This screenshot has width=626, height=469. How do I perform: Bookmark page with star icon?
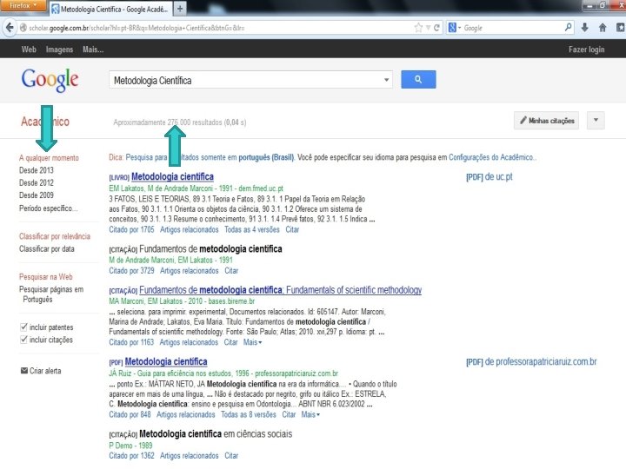(x=418, y=28)
